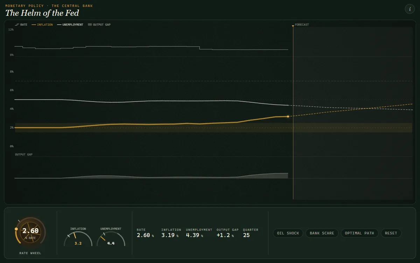The width and height of the screenshot is (420, 263).
Task: Reset the simulation
Action: (x=391, y=233)
